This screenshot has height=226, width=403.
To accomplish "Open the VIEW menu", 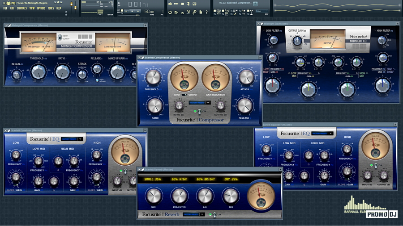I will pyautogui.click(x=32, y=8).
